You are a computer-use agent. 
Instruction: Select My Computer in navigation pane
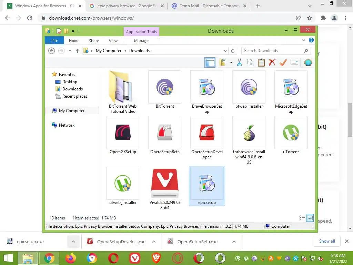click(x=72, y=111)
